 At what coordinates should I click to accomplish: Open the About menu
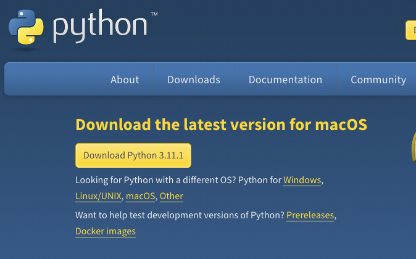coord(125,80)
